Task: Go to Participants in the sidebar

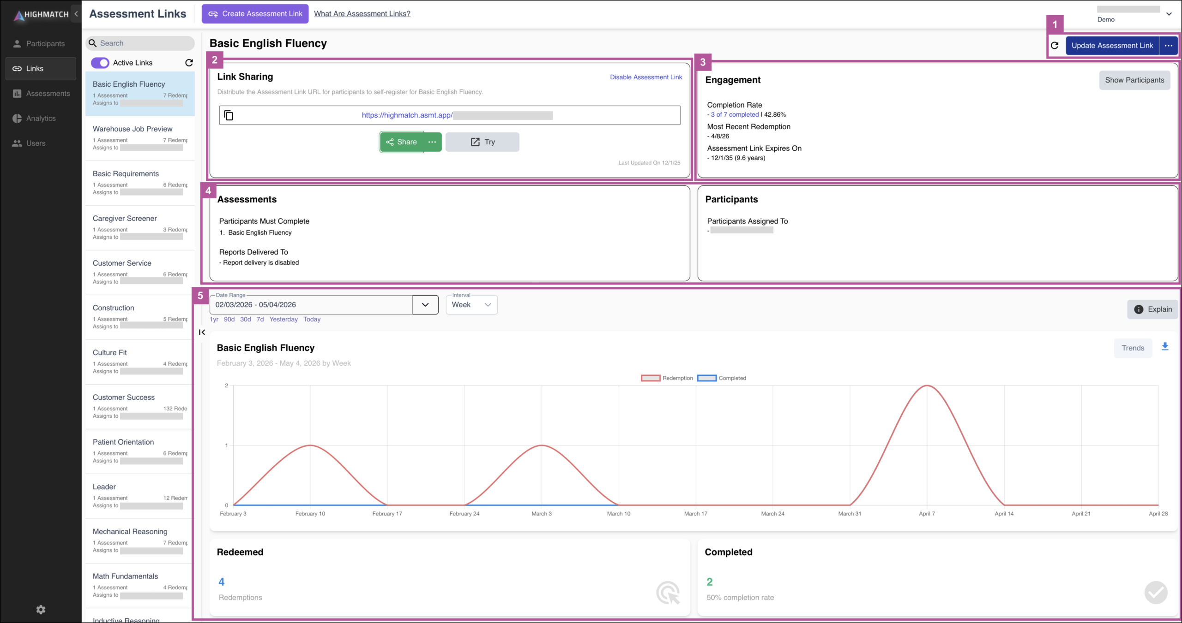Action: pyautogui.click(x=41, y=44)
